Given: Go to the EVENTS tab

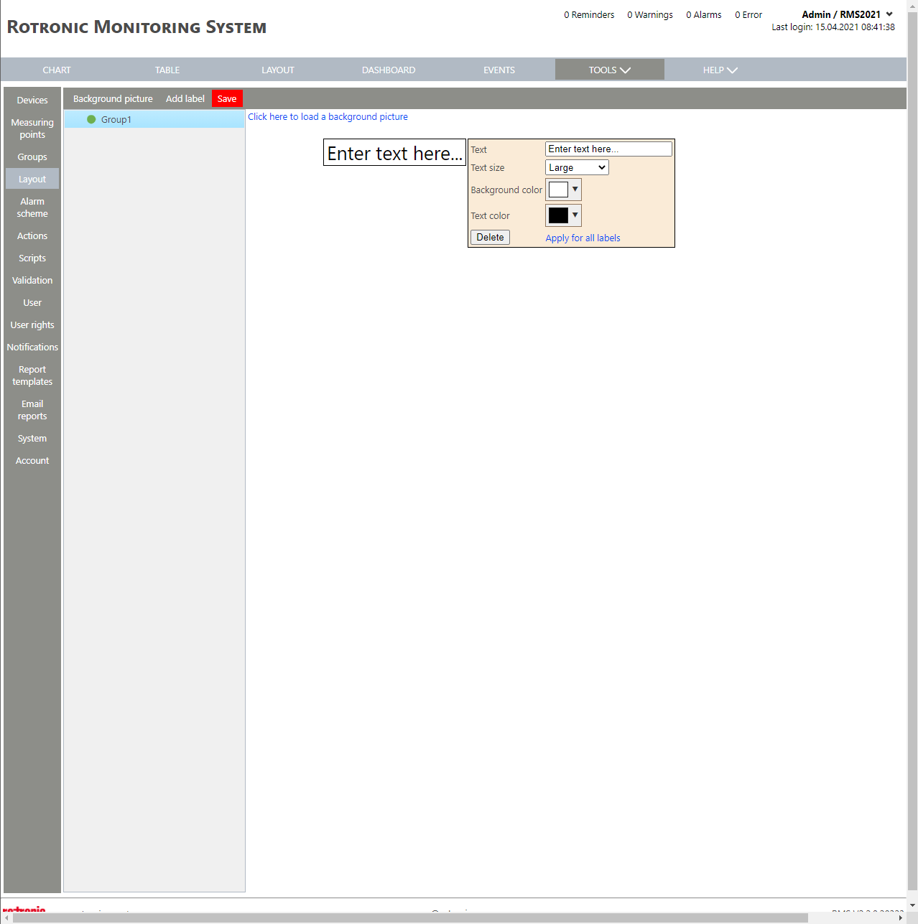Looking at the screenshot, I should point(499,70).
